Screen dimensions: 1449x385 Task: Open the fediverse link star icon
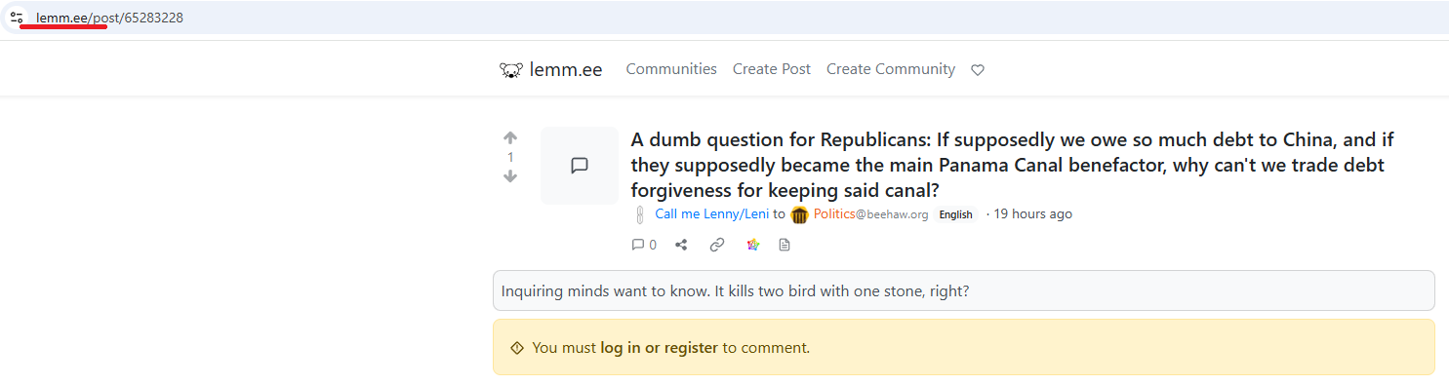(752, 245)
